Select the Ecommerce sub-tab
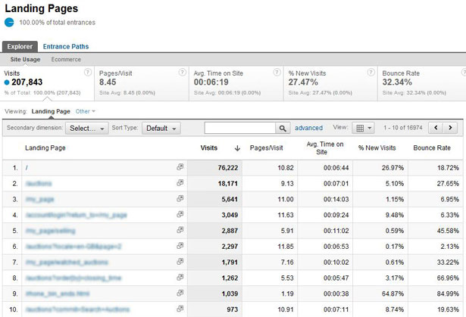 click(66, 59)
